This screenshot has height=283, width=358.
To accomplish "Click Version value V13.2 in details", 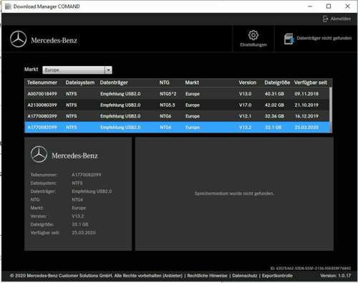I will coord(78,216).
